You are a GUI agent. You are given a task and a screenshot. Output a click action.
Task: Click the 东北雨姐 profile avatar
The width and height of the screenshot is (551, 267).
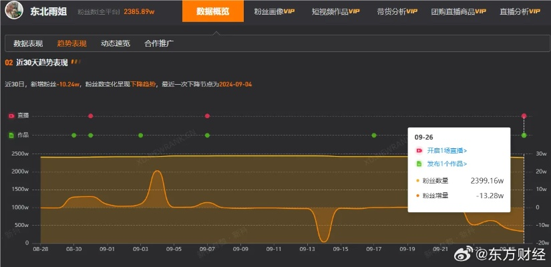14,11
